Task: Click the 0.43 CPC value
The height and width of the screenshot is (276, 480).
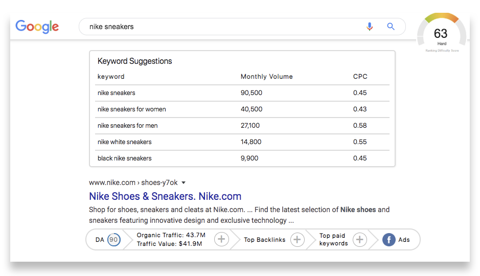Action: tap(360, 109)
